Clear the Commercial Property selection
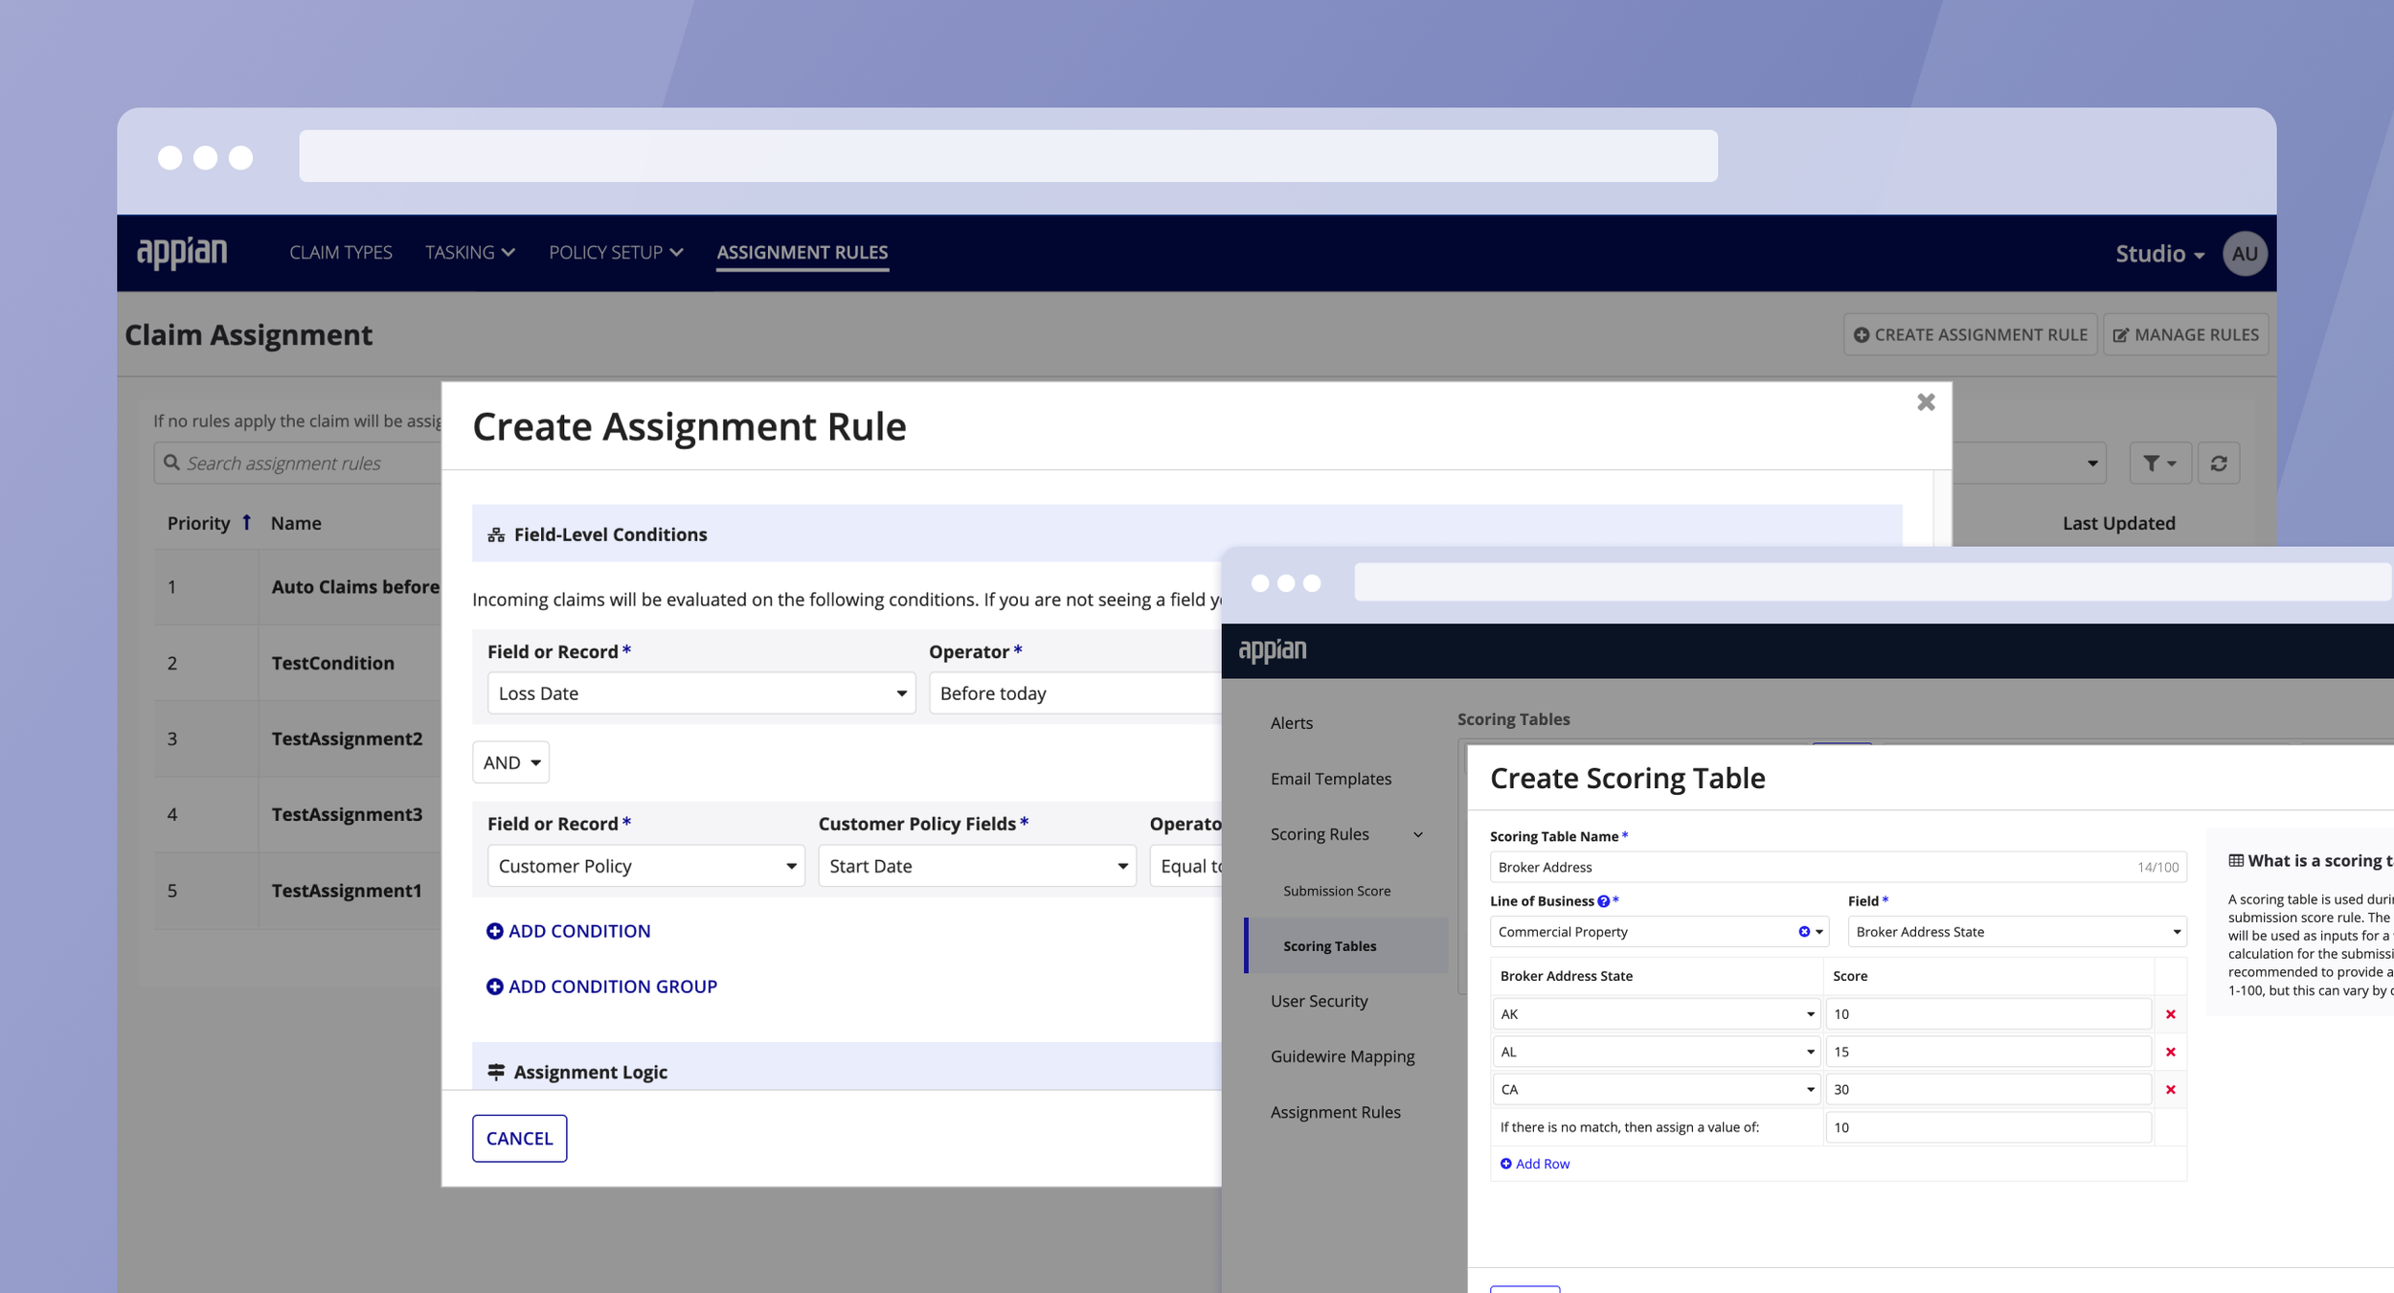Image resolution: width=2394 pixels, height=1293 pixels. (x=1803, y=932)
